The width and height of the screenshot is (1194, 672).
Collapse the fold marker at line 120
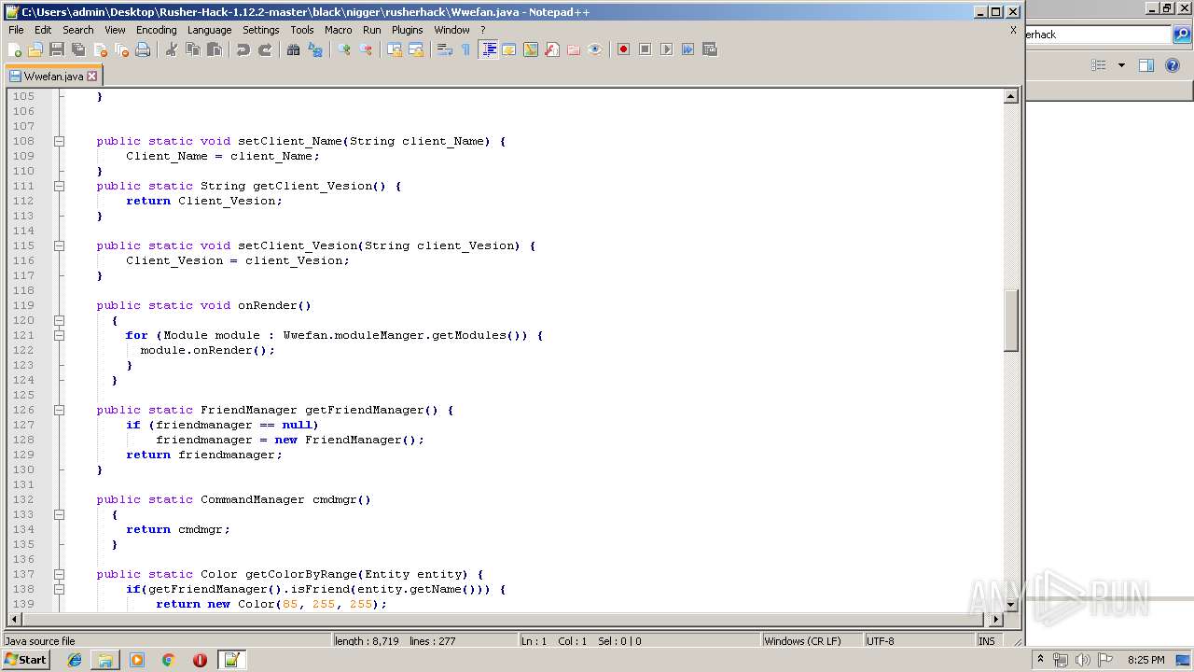tap(59, 320)
